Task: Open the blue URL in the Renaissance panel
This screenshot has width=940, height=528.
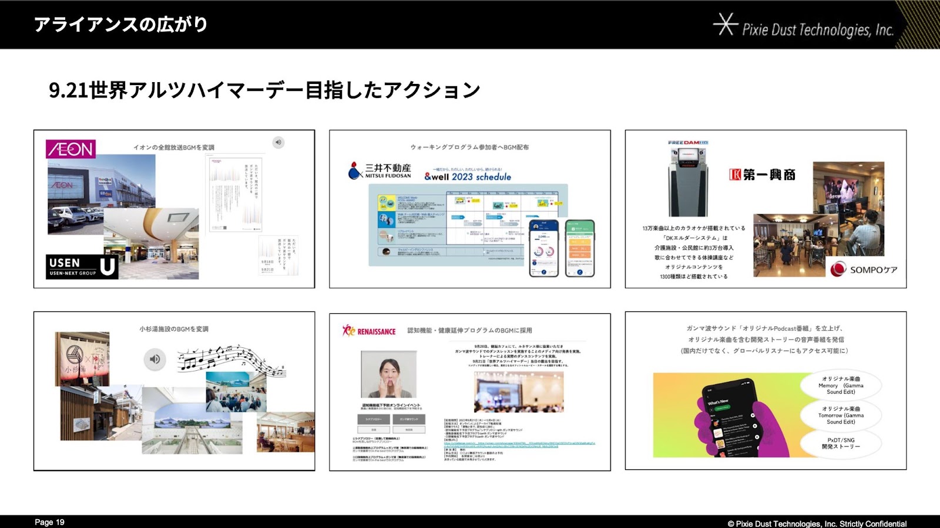Action: [x=519, y=445]
